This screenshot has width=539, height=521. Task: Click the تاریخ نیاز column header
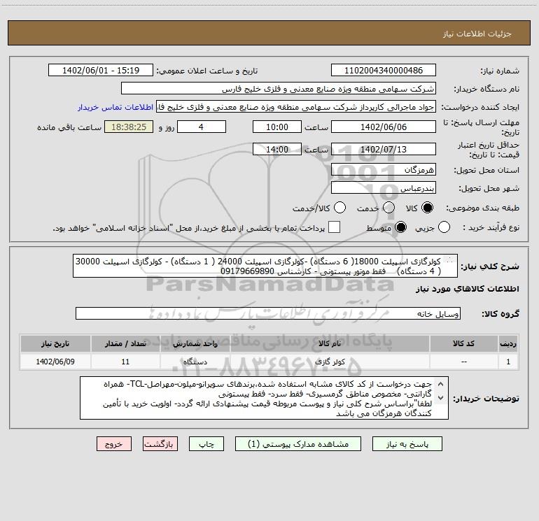(55, 343)
